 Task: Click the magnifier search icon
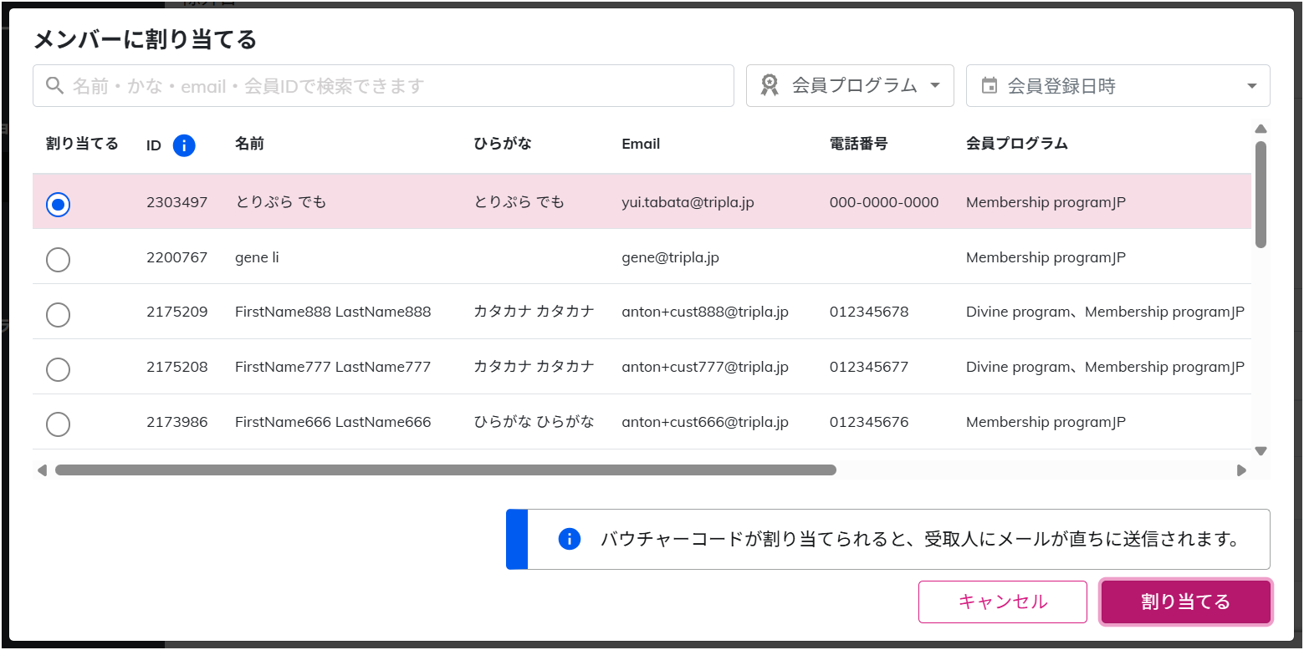(54, 85)
